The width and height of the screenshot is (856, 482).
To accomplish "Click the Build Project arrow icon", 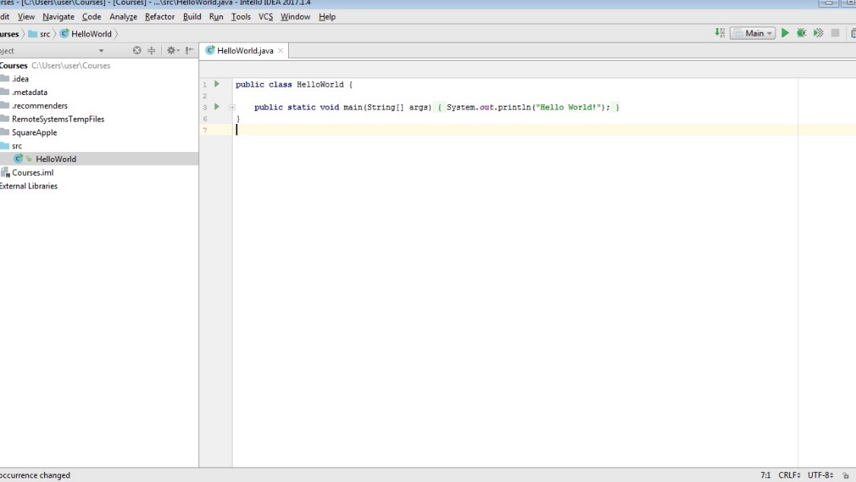I will 719,33.
